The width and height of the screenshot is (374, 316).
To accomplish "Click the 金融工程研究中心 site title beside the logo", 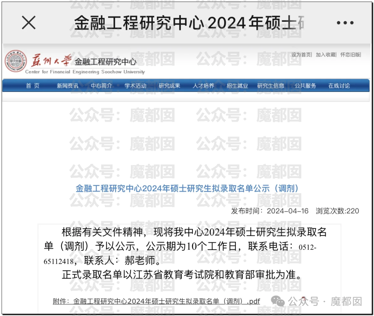I will 105,62.
